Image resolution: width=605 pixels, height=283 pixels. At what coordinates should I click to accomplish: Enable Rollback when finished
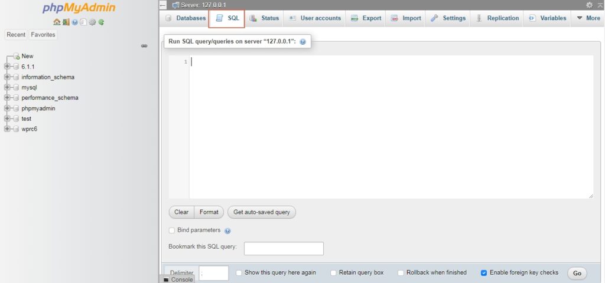[x=401, y=273]
